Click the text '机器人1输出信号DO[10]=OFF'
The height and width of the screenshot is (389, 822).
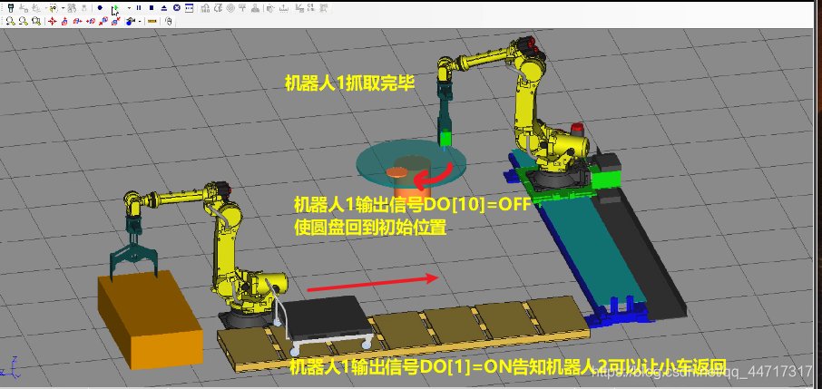(x=413, y=204)
